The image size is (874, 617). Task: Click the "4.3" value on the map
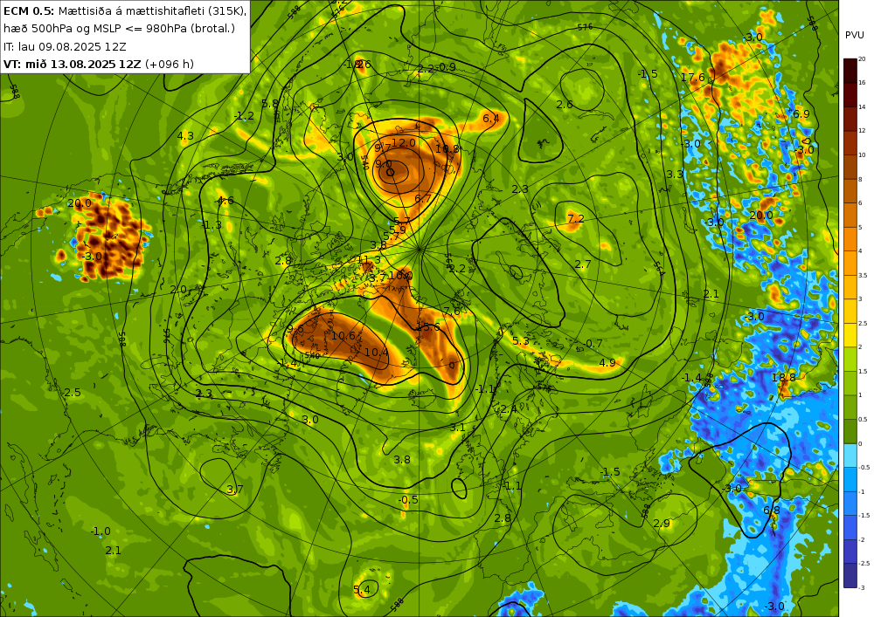(185, 136)
